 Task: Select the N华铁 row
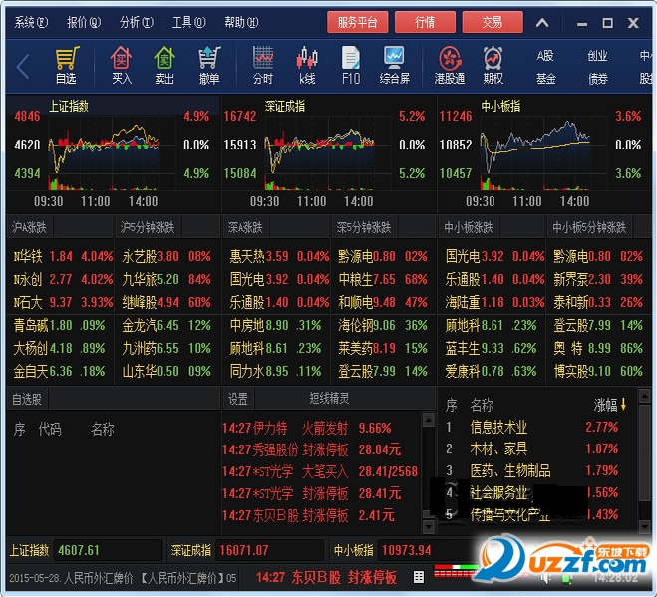point(63,256)
